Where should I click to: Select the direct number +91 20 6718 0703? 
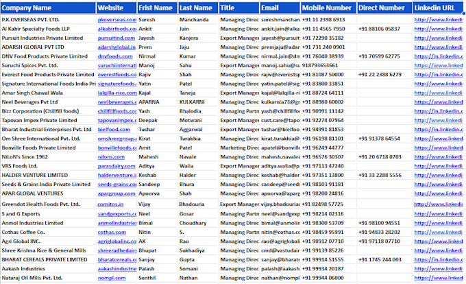pos(380,156)
